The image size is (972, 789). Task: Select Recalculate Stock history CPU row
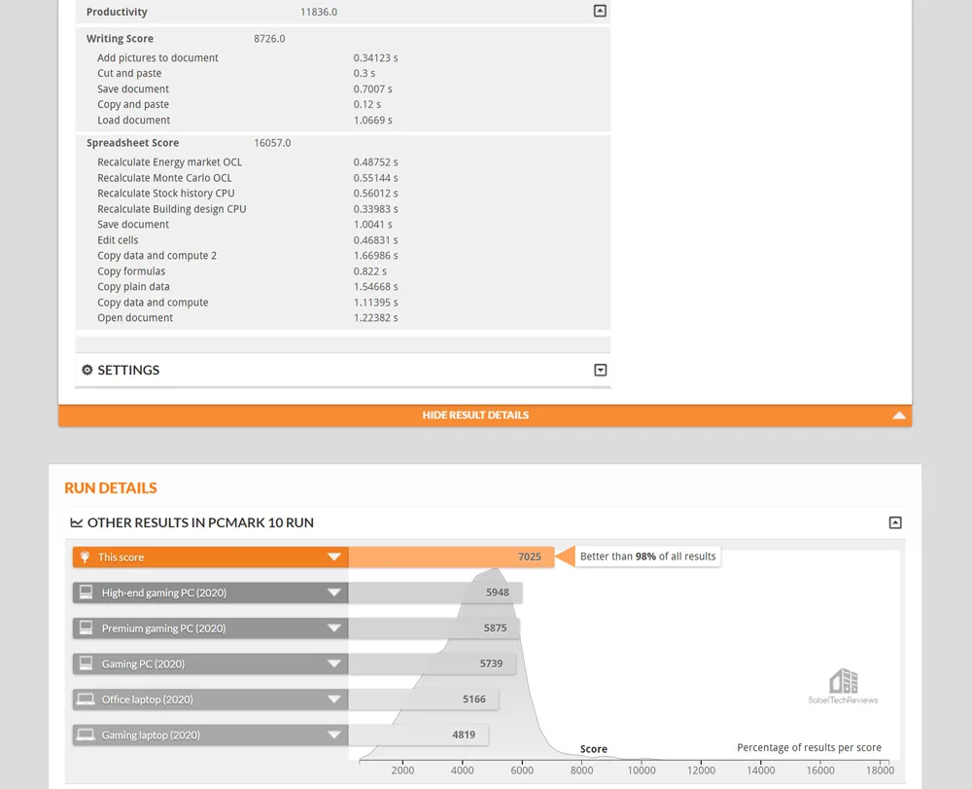point(343,193)
